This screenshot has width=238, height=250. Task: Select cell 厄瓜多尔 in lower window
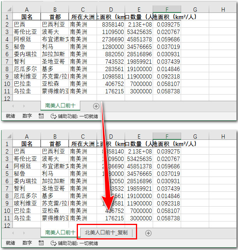pos(27,196)
